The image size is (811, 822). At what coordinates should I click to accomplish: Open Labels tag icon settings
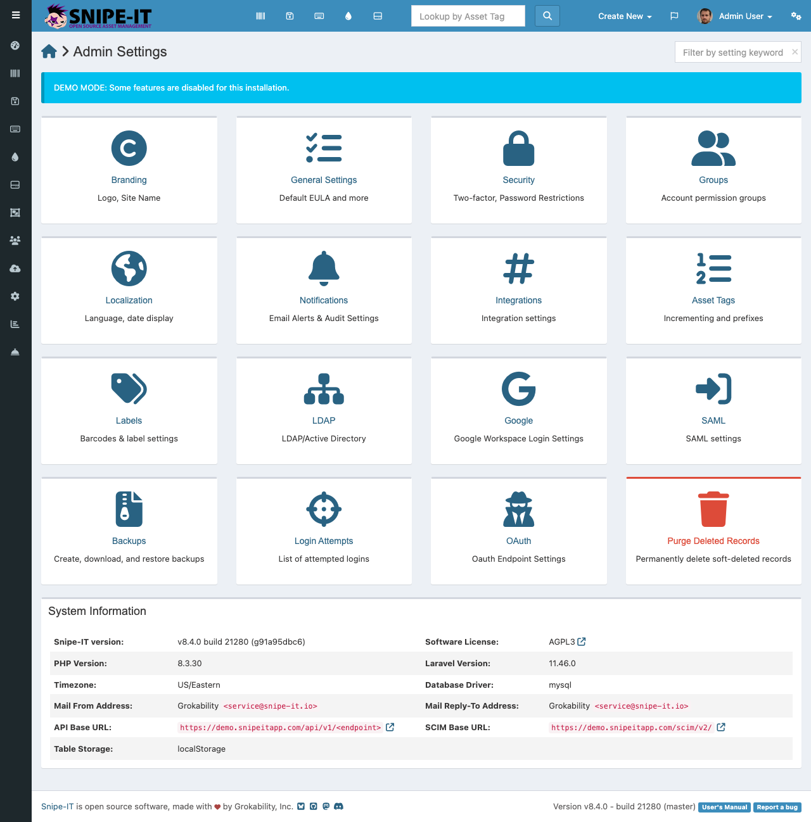coord(129,389)
